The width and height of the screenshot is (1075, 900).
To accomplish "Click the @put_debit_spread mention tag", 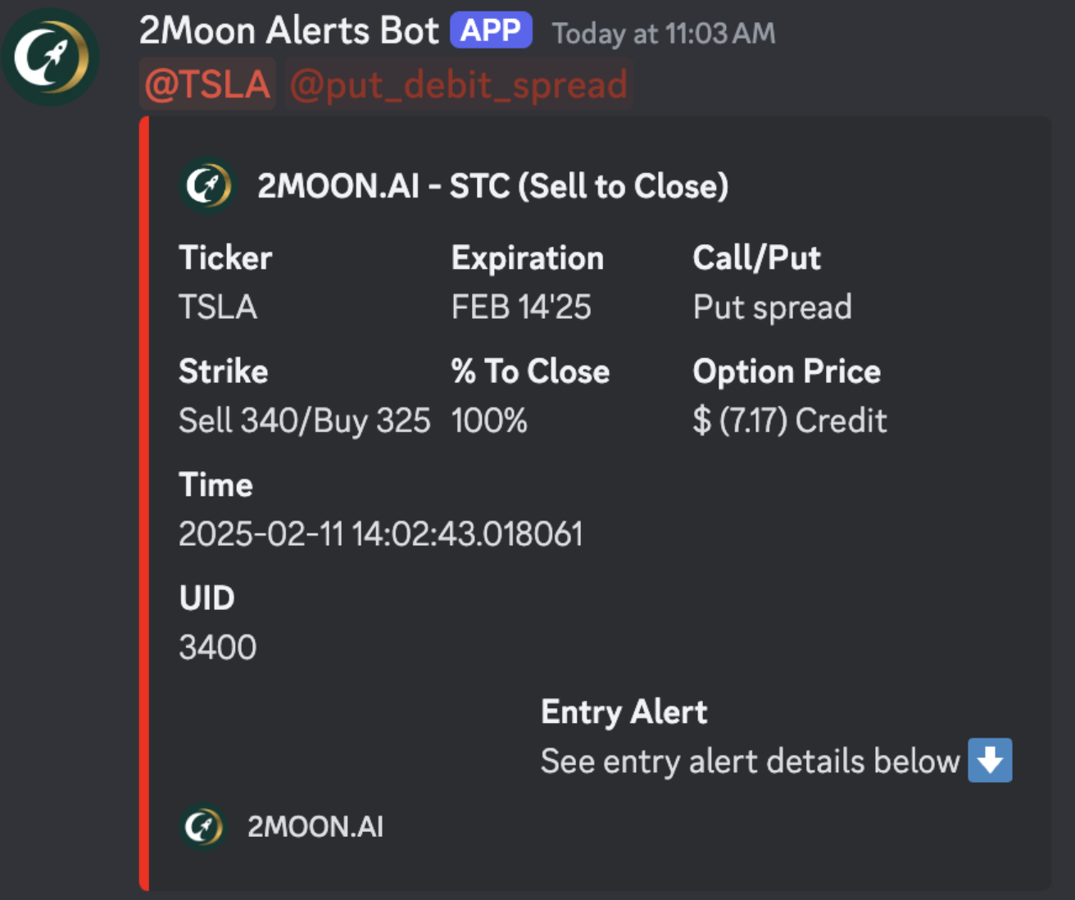I will coord(459,85).
